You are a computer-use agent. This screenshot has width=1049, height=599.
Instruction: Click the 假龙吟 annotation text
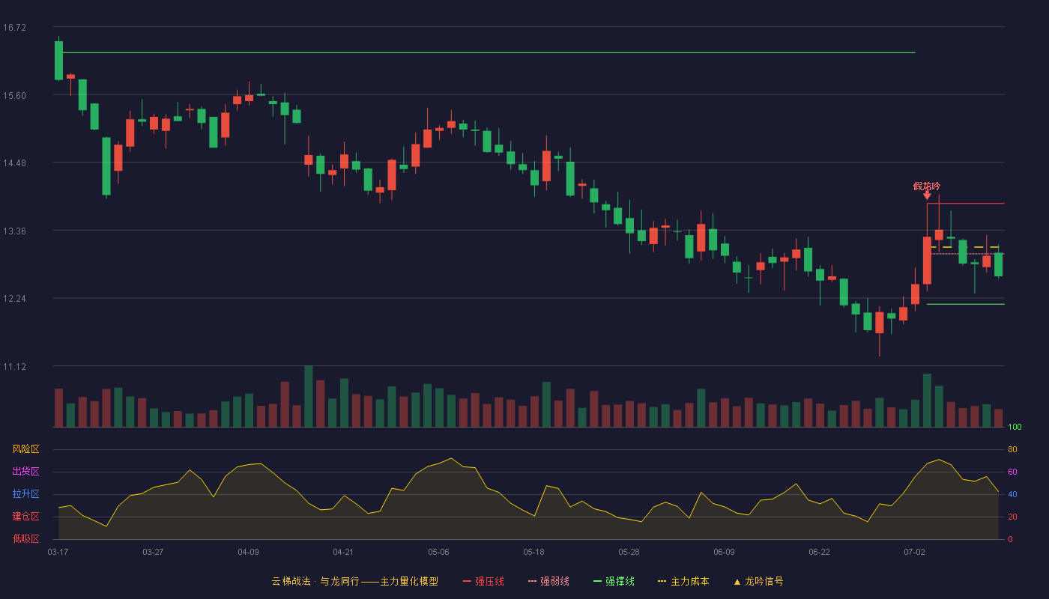(x=927, y=186)
